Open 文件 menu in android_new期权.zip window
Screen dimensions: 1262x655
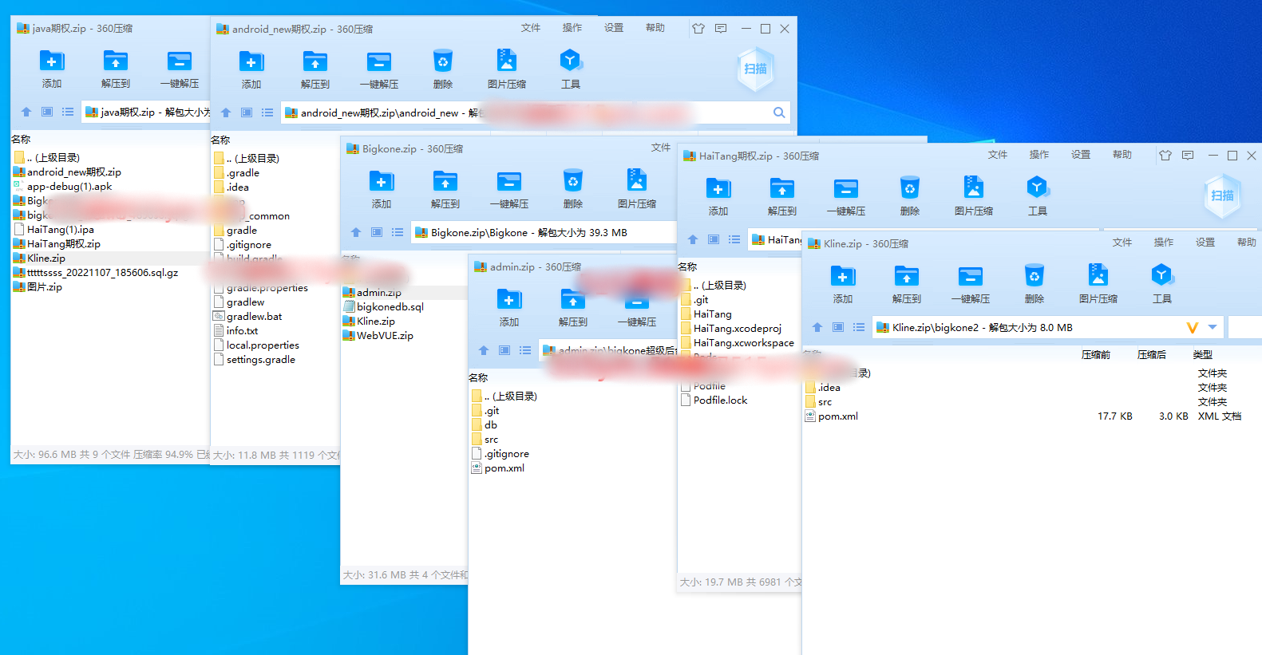click(530, 28)
